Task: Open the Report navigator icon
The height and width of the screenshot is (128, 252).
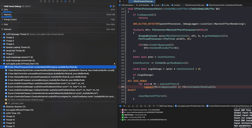Action: (74, 1)
